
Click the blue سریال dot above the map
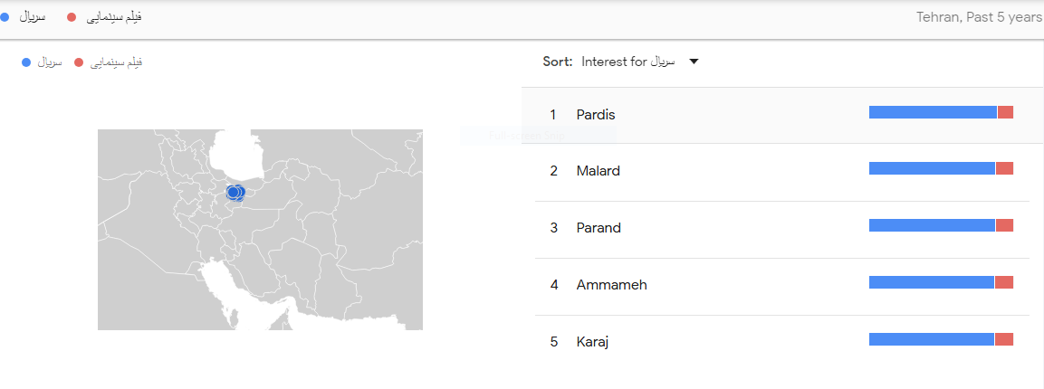(25, 62)
